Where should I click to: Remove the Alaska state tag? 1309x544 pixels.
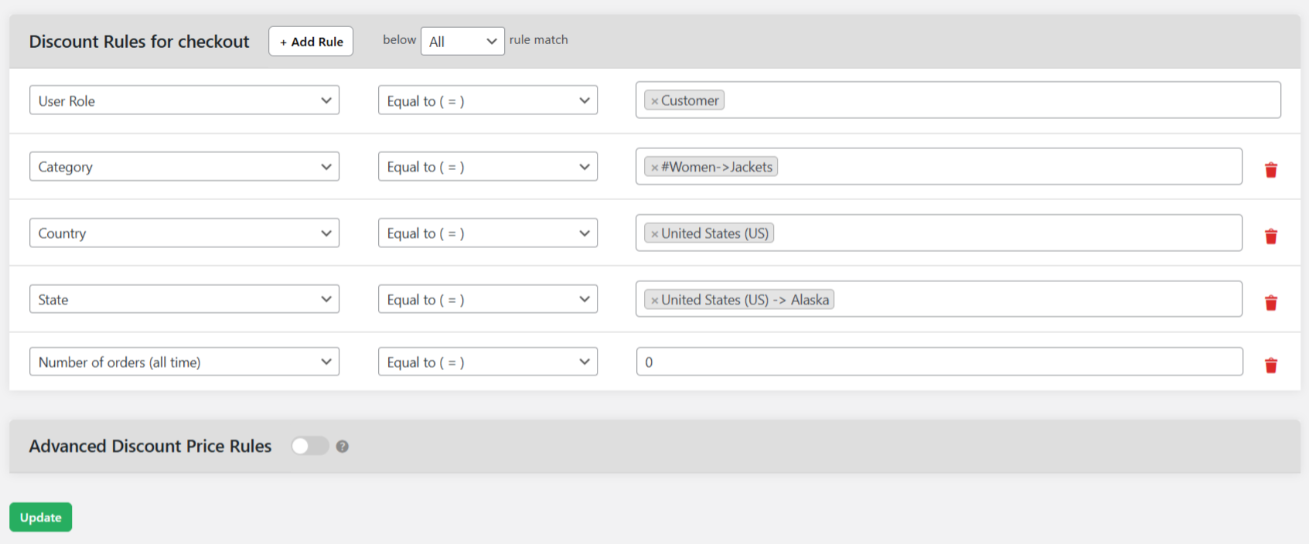click(654, 301)
